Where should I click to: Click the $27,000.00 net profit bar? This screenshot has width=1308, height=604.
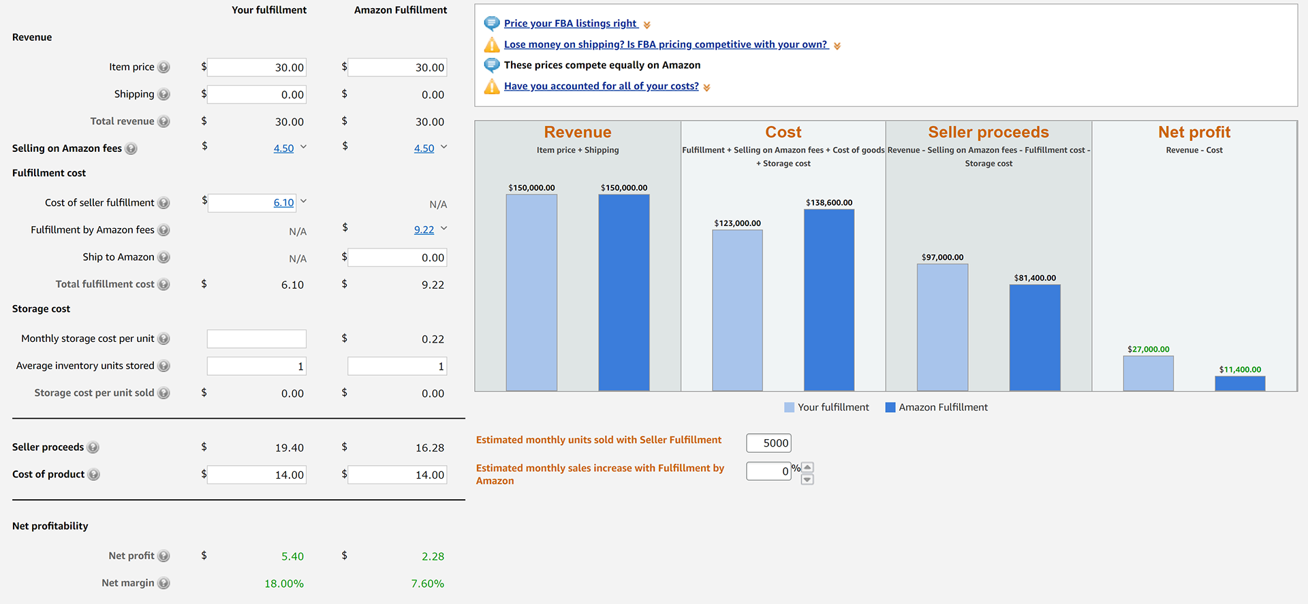1149,373
